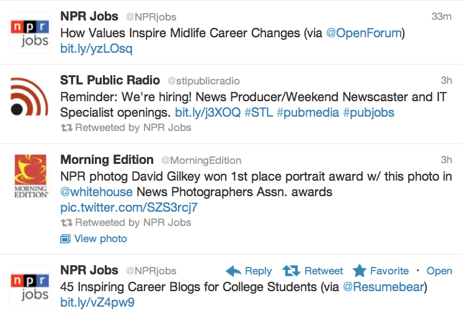The height and width of the screenshot is (311, 462).
Task: Click the photo icon beside View photo
Action: point(65,239)
